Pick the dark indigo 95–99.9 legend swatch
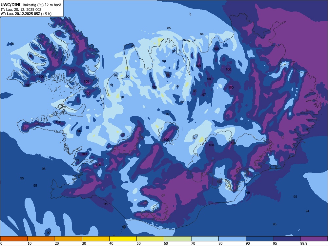This screenshot has height=246, width=328. click(x=287, y=239)
